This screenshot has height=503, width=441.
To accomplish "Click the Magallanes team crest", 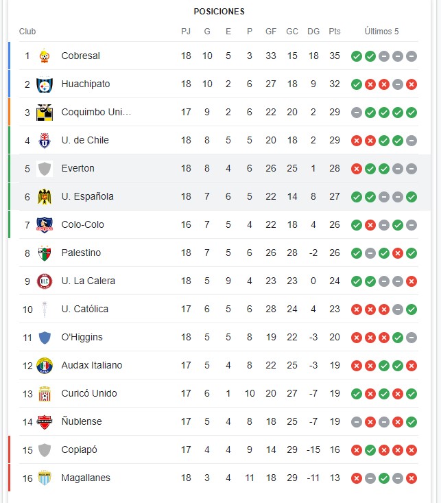I will click(x=45, y=478).
